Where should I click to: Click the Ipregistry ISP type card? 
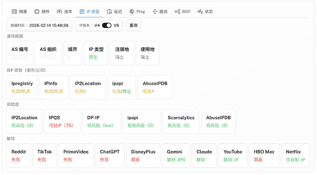[x=22, y=87]
